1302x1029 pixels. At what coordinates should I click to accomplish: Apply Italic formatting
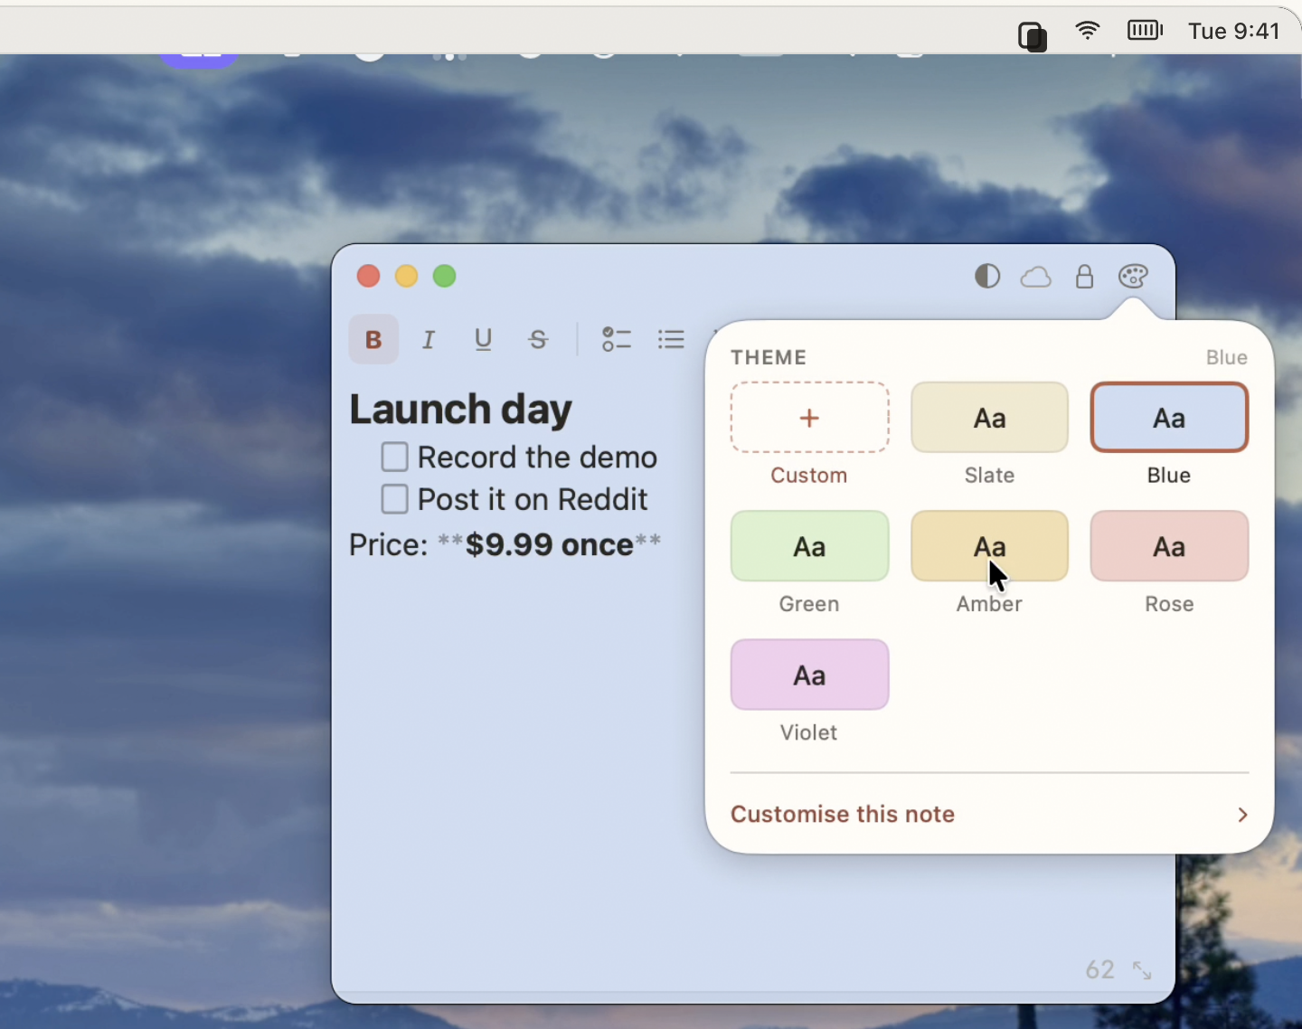click(x=429, y=339)
